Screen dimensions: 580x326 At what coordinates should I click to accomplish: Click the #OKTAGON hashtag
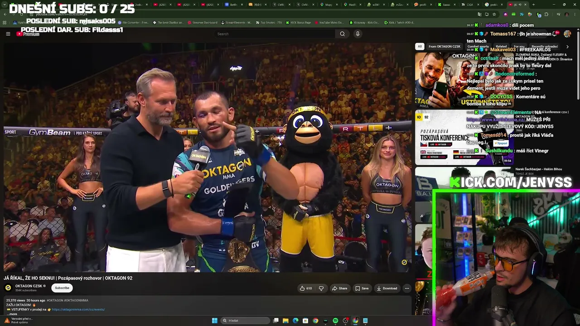pyautogui.click(x=55, y=301)
